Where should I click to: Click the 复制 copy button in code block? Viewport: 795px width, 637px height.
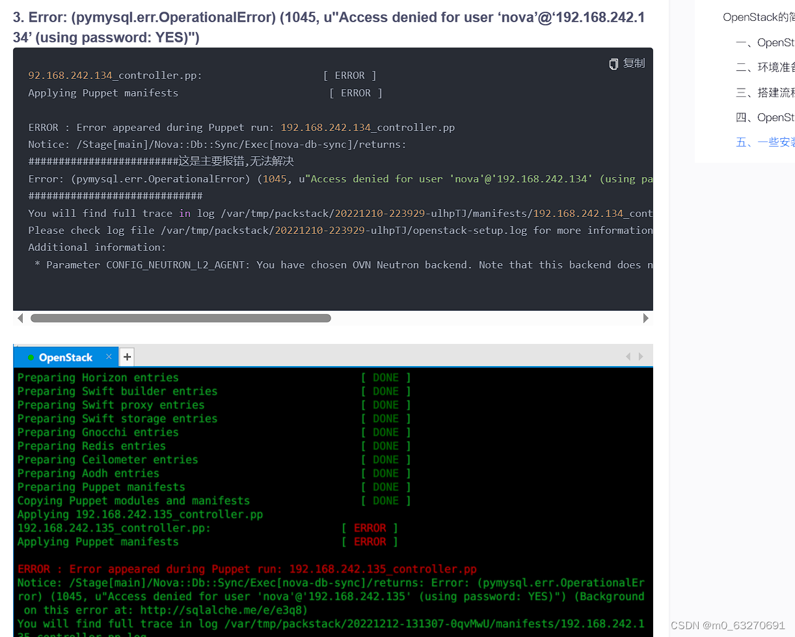[x=627, y=63]
